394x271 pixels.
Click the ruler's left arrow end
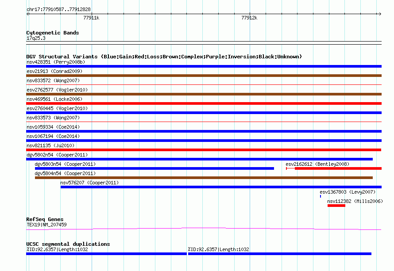tap(28, 14)
